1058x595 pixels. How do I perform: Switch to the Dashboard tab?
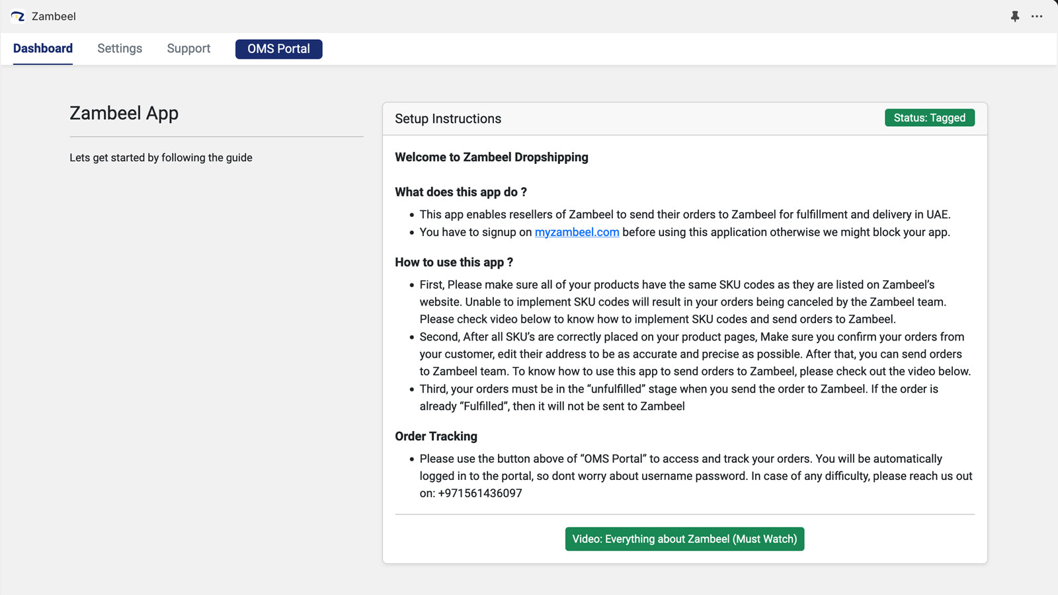click(x=43, y=48)
